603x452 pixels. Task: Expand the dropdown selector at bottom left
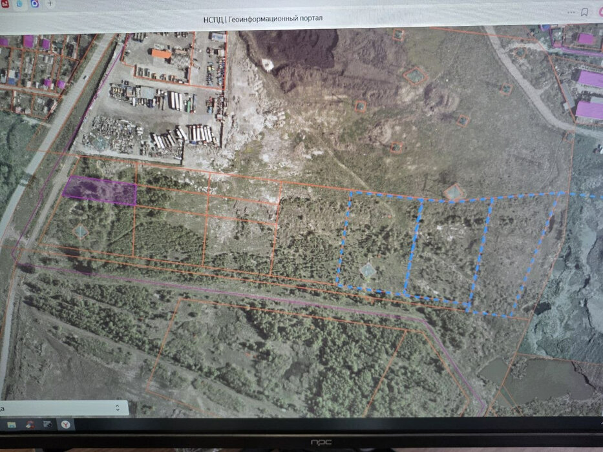click(x=117, y=407)
